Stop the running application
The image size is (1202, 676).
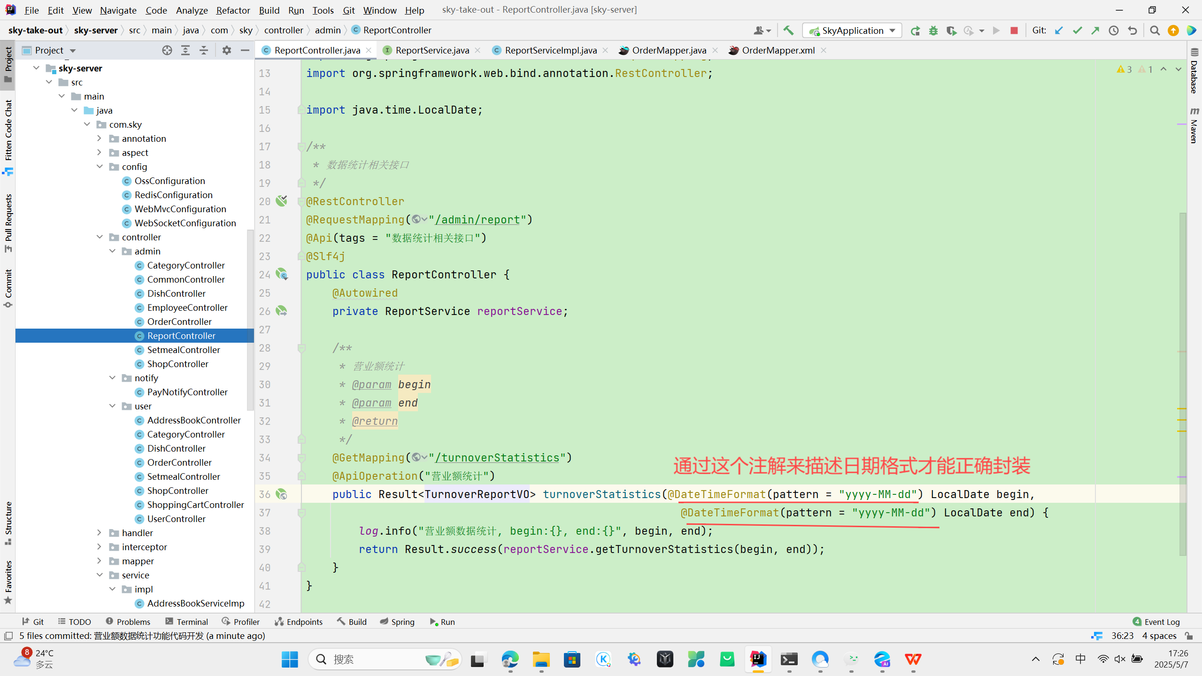[x=1014, y=31]
